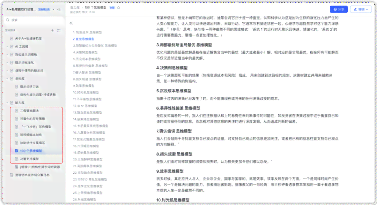Jump to outline item 4 决策树思维模型
This screenshot has width=377, height=205.
[86, 52]
